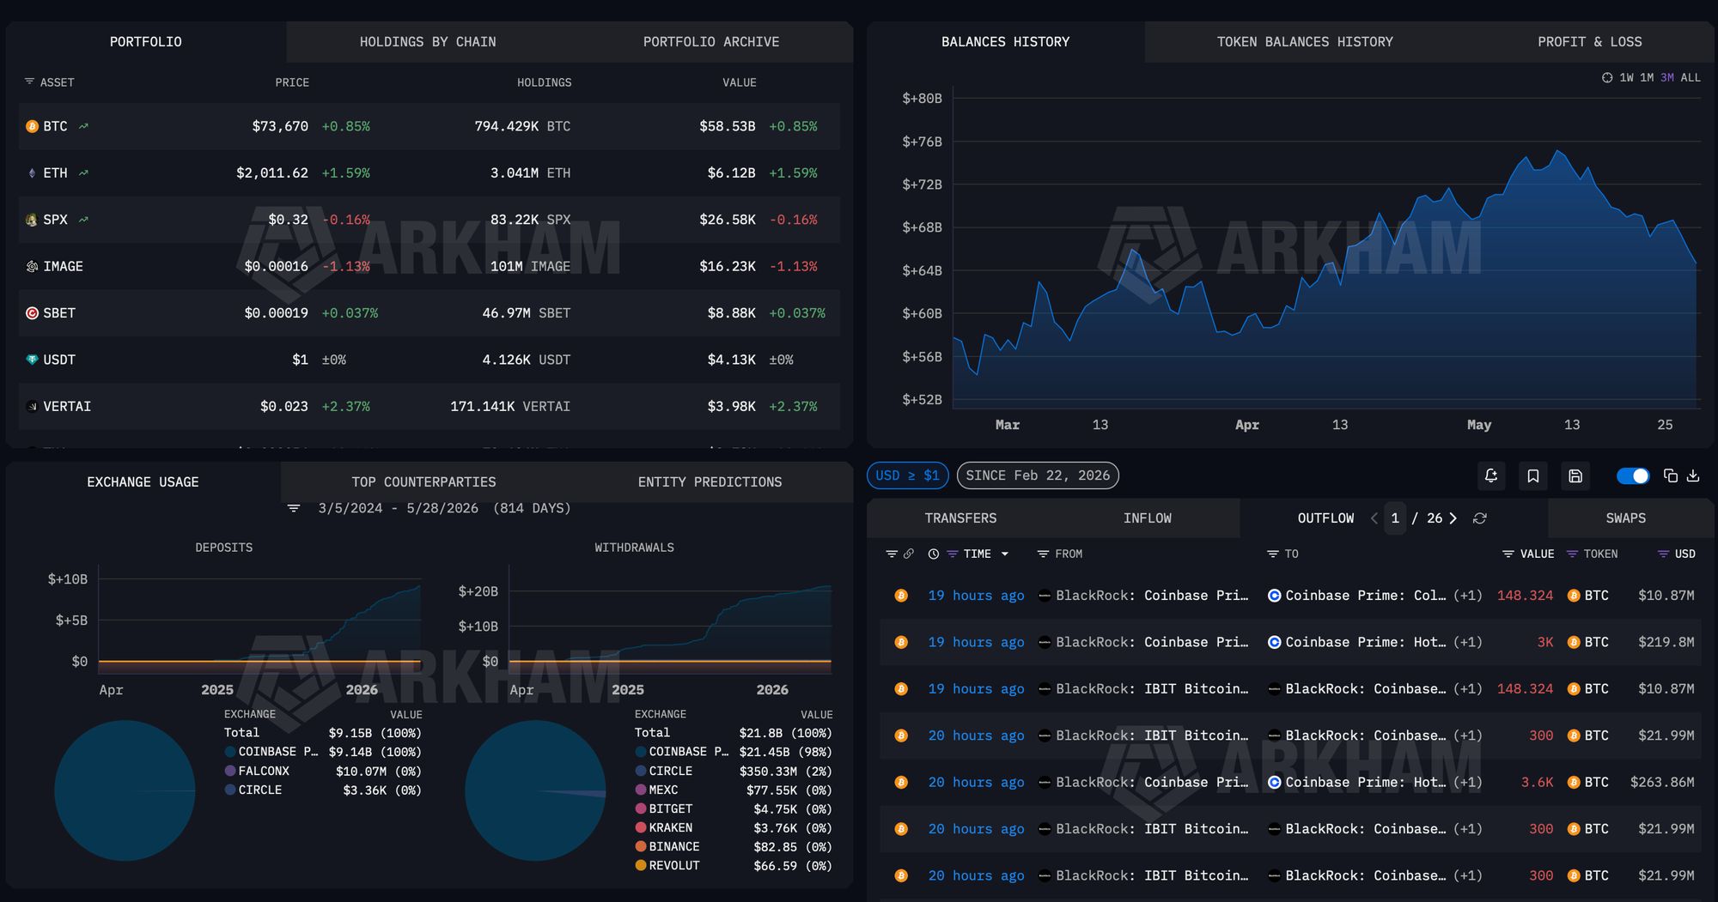Toggle KRAKEN in withdrawals legend
This screenshot has height=902, width=1718.
pyautogui.click(x=663, y=827)
